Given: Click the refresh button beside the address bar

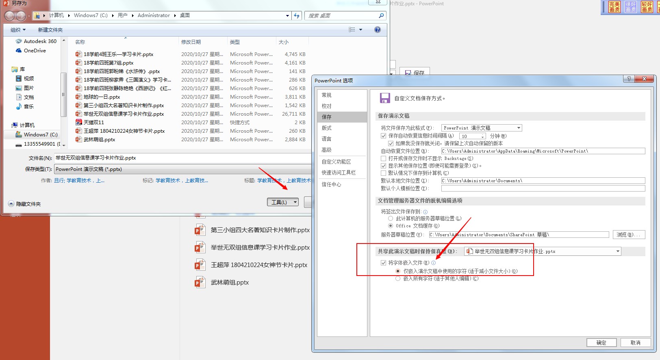Looking at the screenshot, I should tap(297, 15).
